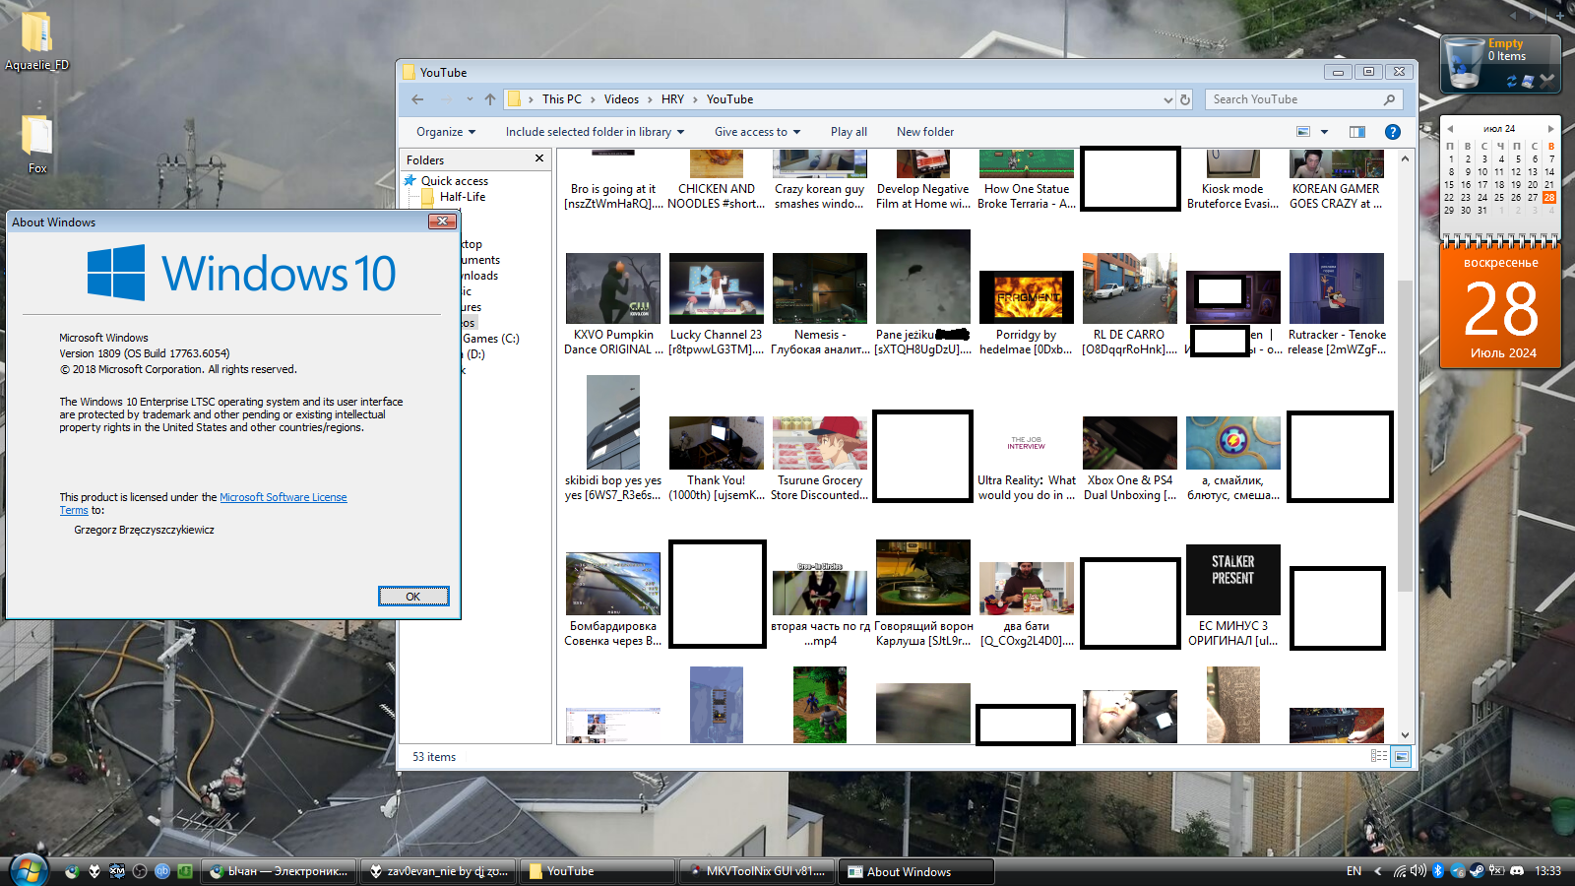
Task: Click date 28 in calendar gadget
Action: tap(1549, 198)
